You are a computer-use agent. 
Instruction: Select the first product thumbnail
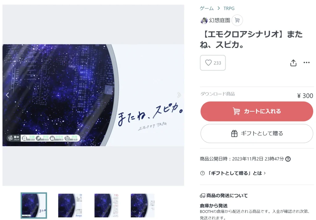pos(34,205)
